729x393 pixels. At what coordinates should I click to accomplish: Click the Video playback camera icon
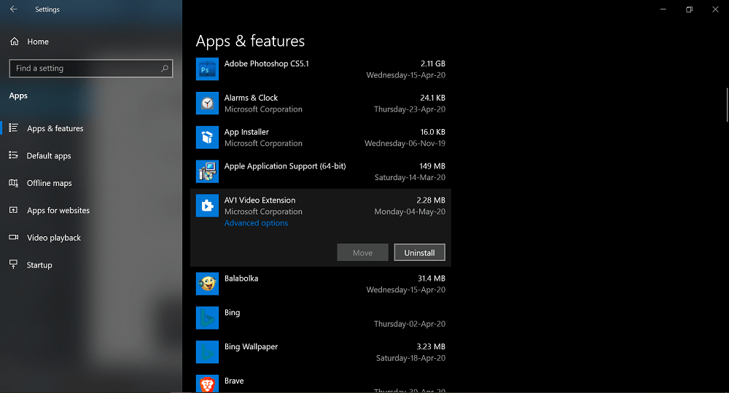13,237
